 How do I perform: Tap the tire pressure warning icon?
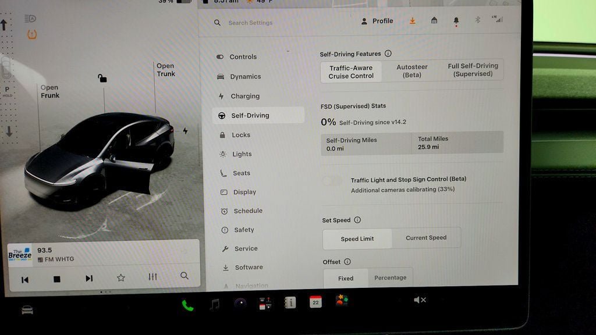(x=32, y=34)
